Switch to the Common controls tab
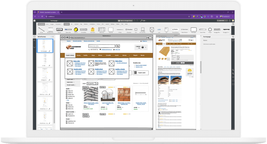This screenshot has width=267, height=144. (67, 24)
